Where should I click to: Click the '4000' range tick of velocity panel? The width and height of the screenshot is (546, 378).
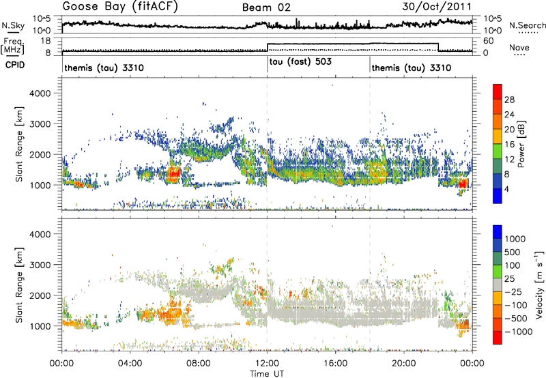[x=40, y=234]
